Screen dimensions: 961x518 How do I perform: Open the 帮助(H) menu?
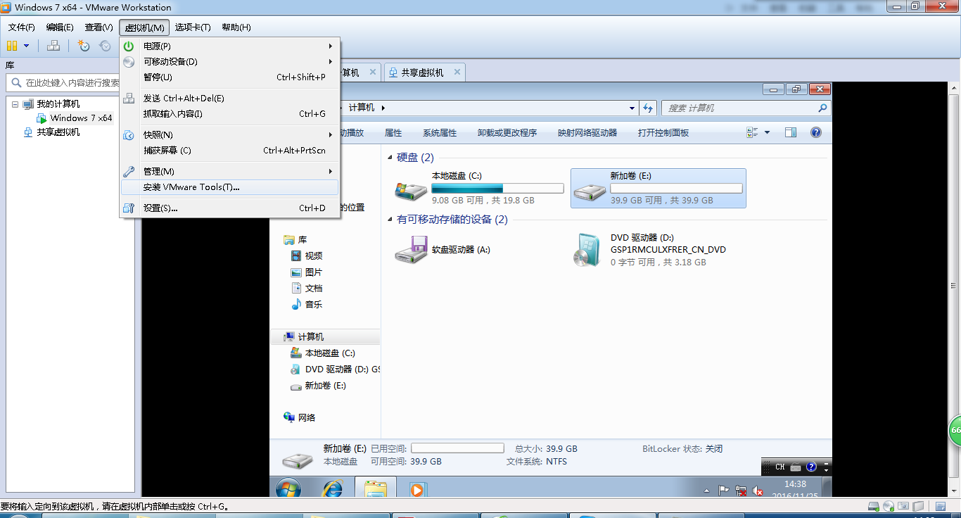(236, 27)
